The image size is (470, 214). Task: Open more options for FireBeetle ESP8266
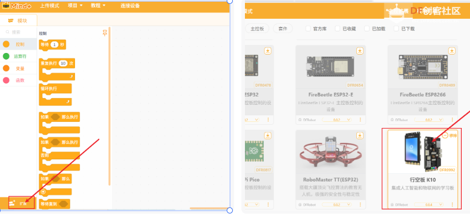pyautogui.click(x=452, y=120)
